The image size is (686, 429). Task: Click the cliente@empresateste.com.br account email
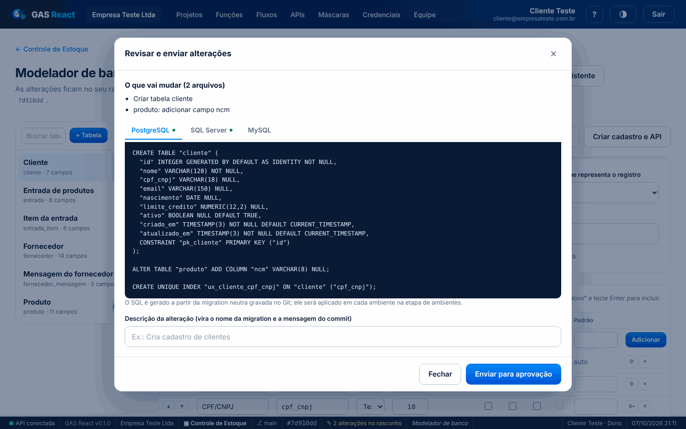(x=534, y=19)
